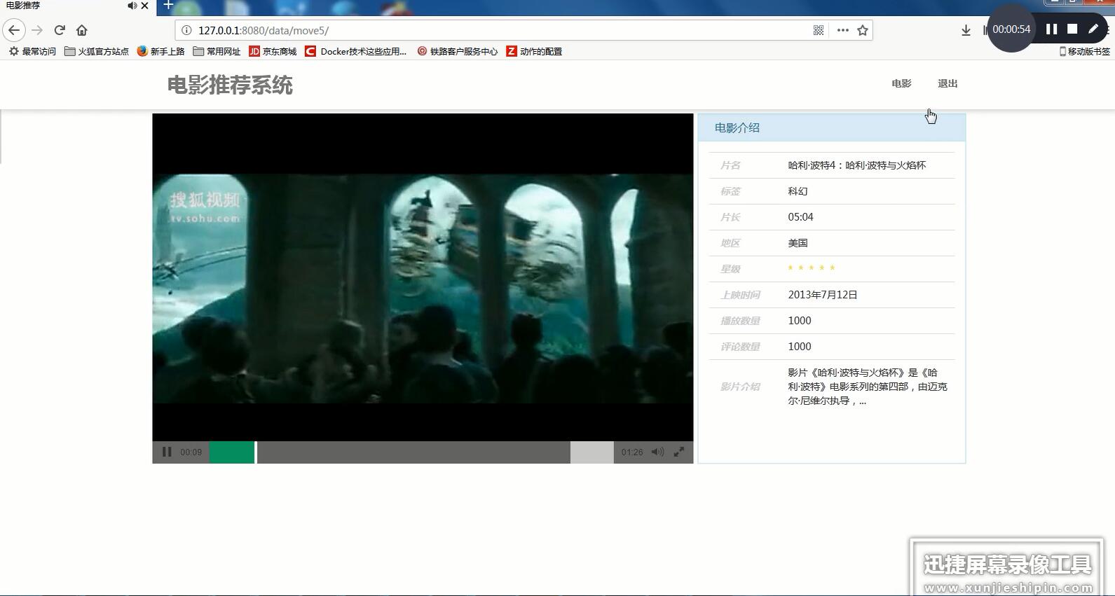This screenshot has height=596, width=1115.
Task: Open the downloads arrow icon
Action: coord(966,30)
